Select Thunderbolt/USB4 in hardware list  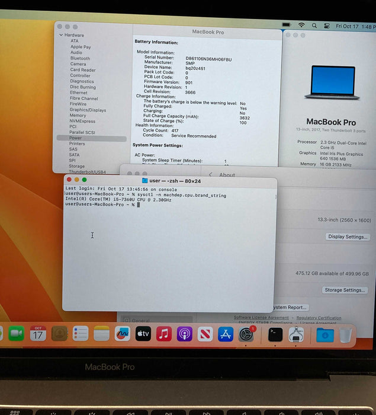coord(87,172)
